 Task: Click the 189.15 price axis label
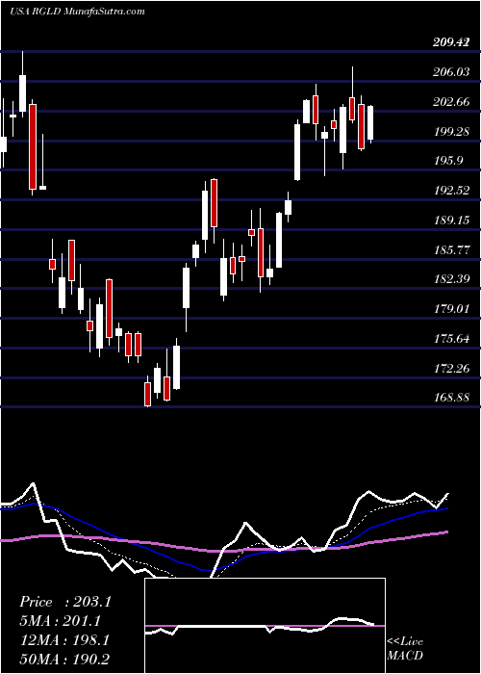(x=451, y=220)
